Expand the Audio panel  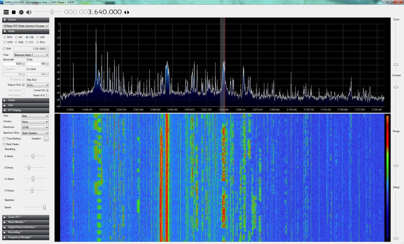click(26, 100)
